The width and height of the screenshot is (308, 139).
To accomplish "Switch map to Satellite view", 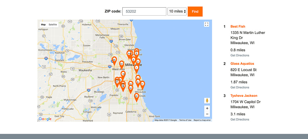I will (x=53, y=24).
